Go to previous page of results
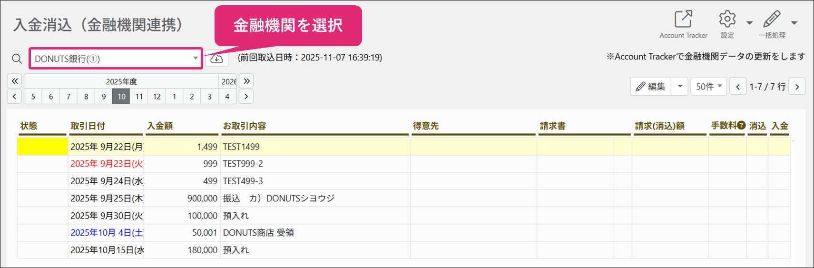This screenshot has width=814, height=268. coord(738,87)
